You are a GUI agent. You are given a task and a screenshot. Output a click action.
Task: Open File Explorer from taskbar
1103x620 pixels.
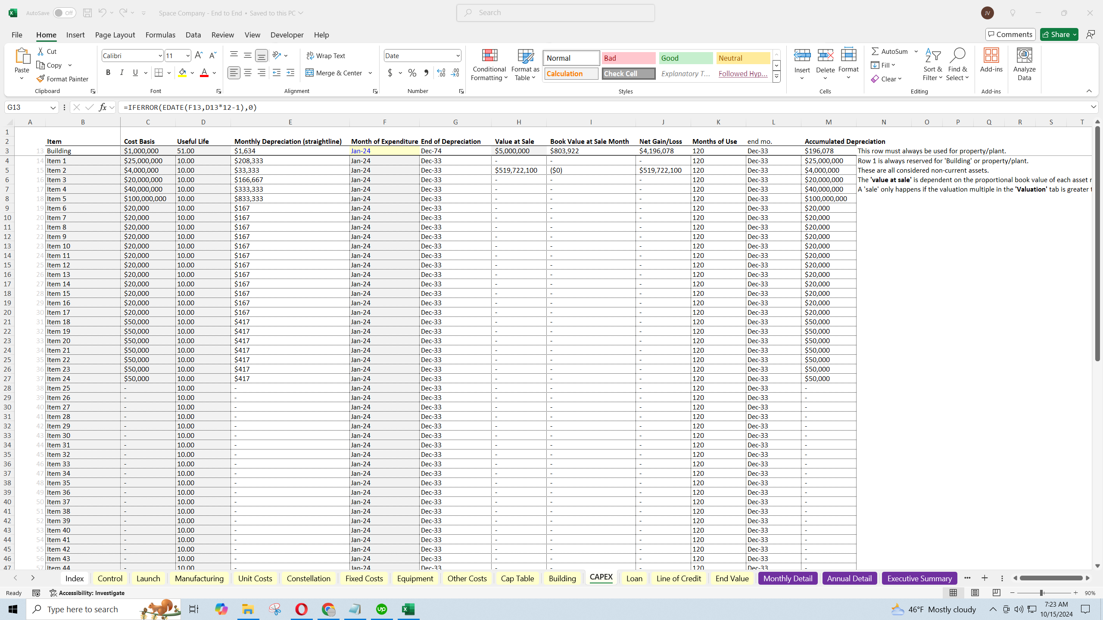[248, 609]
